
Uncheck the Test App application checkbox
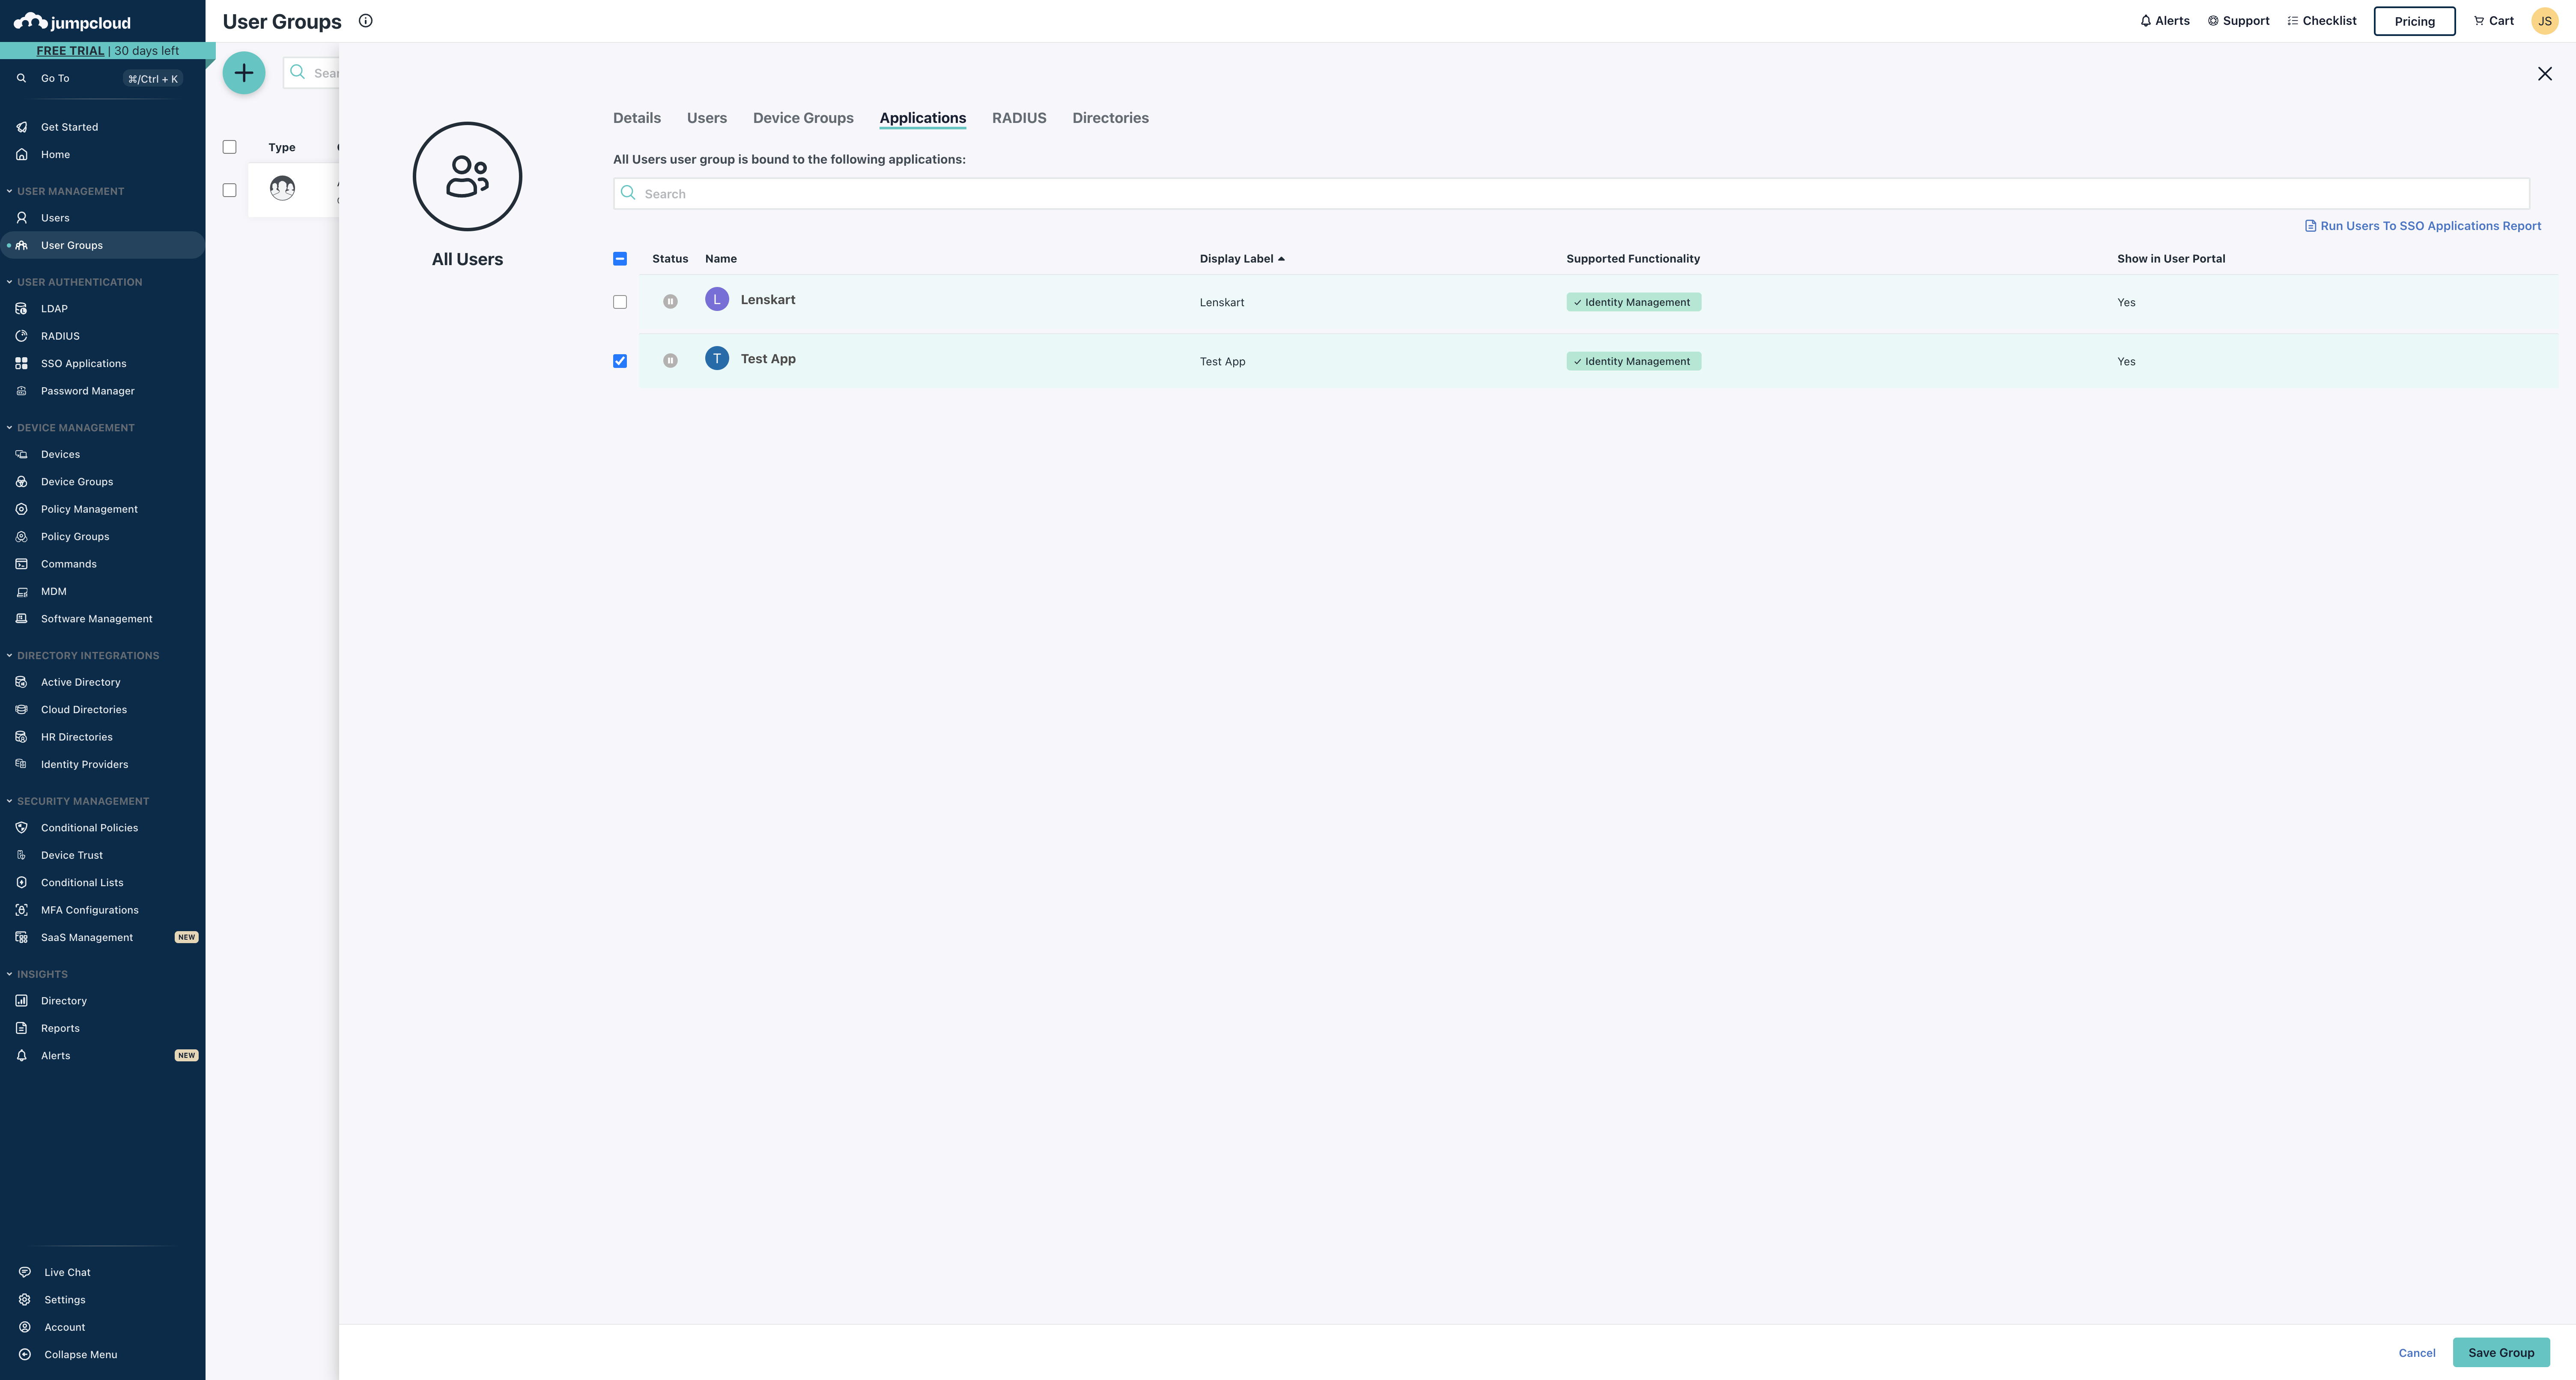point(620,361)
